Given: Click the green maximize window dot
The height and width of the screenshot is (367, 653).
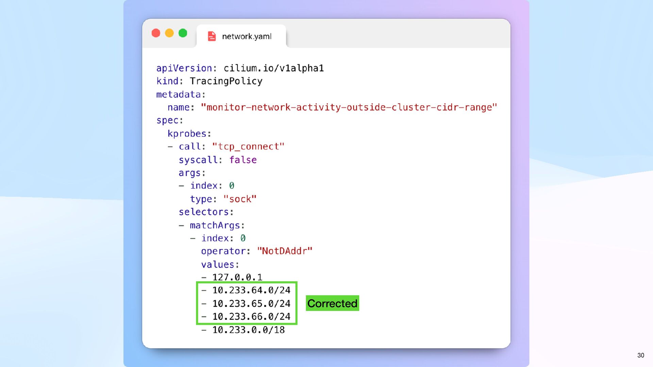Looking at the screenshot, I should [x=183, y=33].
